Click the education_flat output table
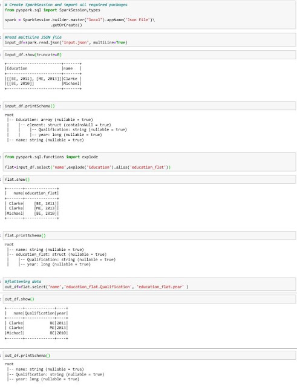 32,203
